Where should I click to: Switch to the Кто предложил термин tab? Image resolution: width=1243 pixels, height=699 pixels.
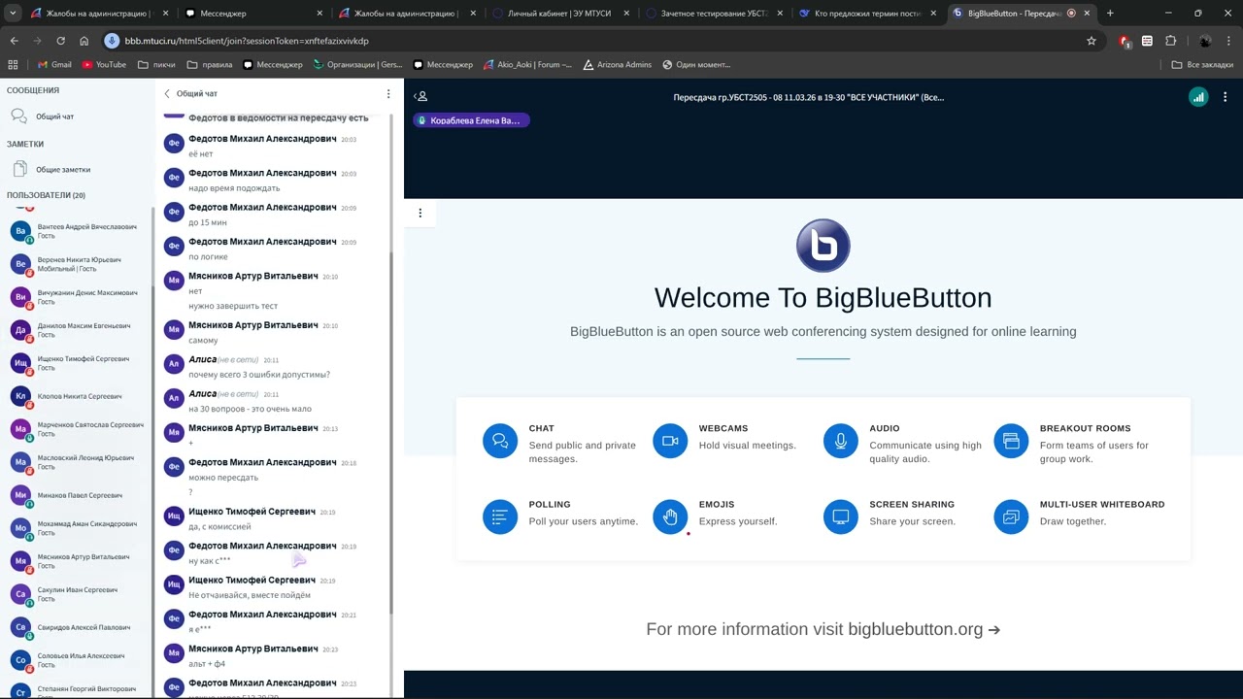pos(866,14)
